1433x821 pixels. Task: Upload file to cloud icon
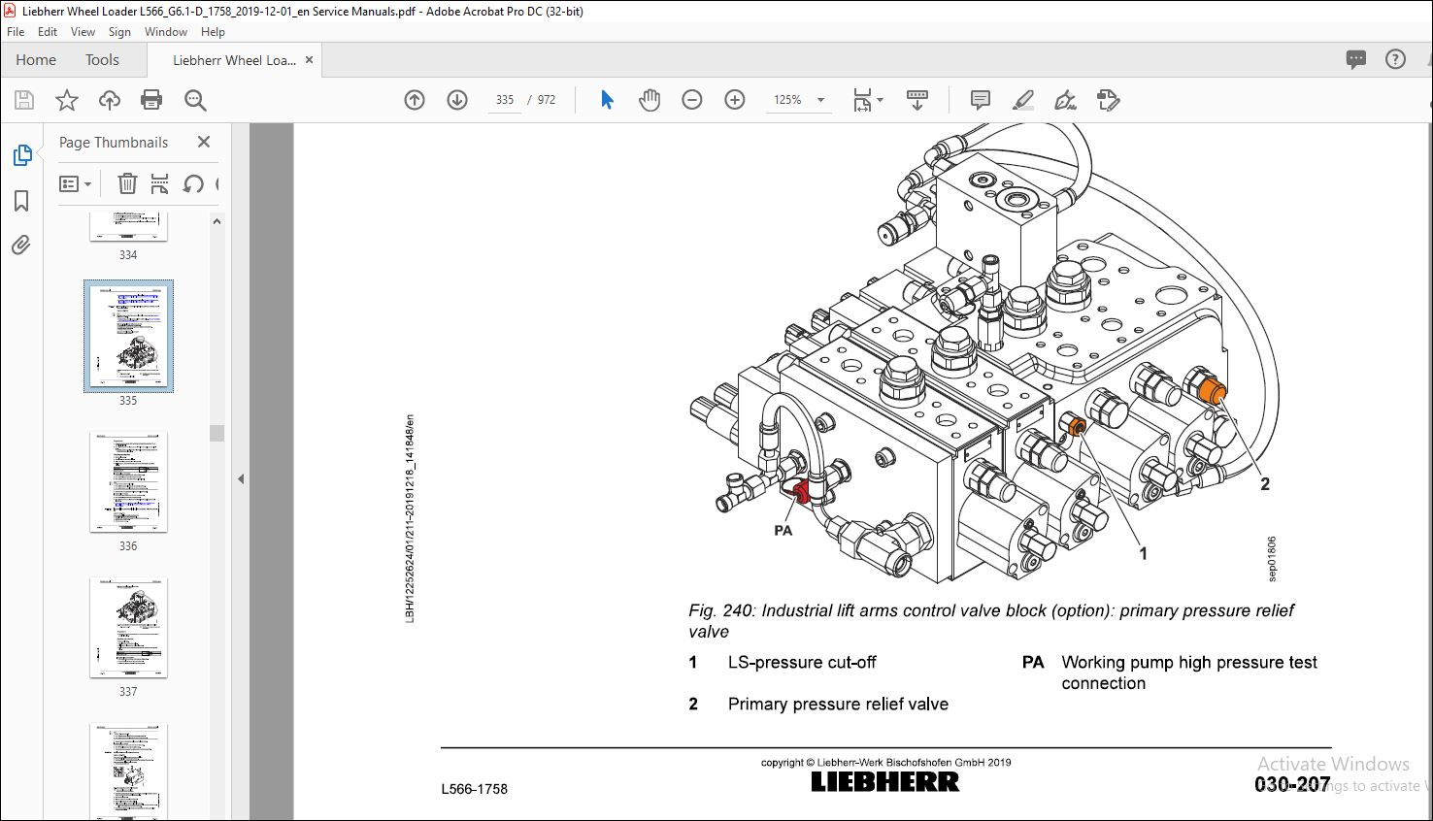click(110, 100)
